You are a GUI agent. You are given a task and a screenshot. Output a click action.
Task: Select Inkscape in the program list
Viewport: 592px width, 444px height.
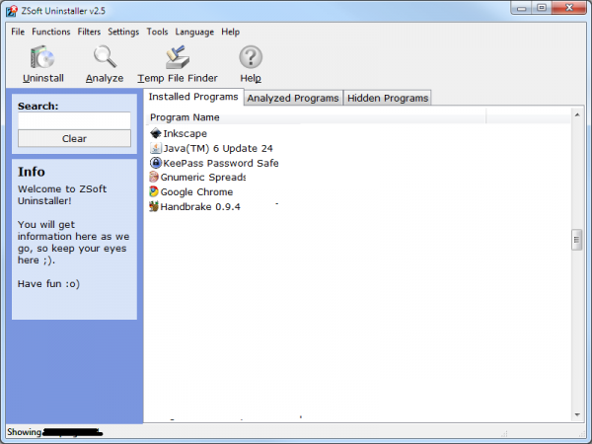[x=185, y=133]
